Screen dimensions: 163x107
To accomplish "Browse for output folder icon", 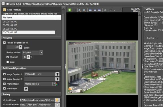I will [57, 100].
